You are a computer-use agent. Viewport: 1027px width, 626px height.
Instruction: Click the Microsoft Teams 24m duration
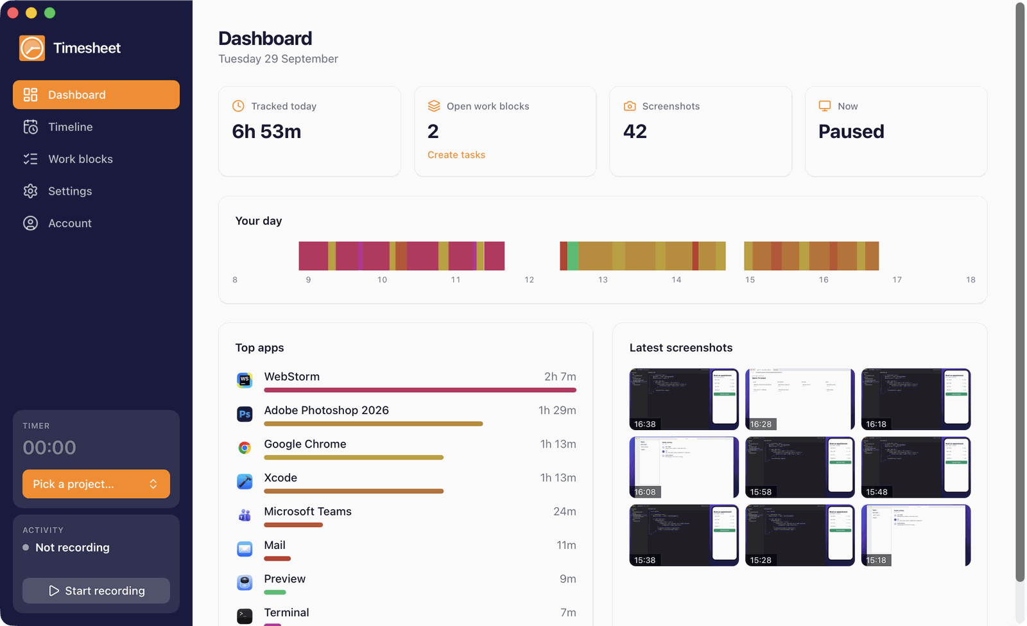click(565, 512)
